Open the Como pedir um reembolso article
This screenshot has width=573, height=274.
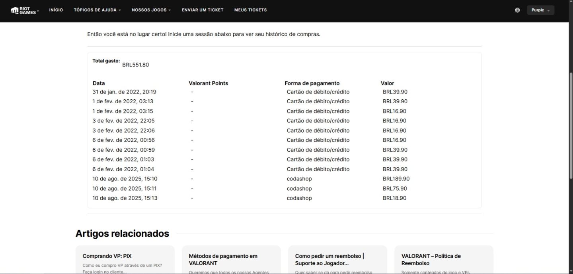coord(337,260)
